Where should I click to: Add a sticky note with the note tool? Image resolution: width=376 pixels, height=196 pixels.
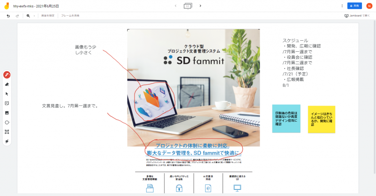[x=7, y=103]
